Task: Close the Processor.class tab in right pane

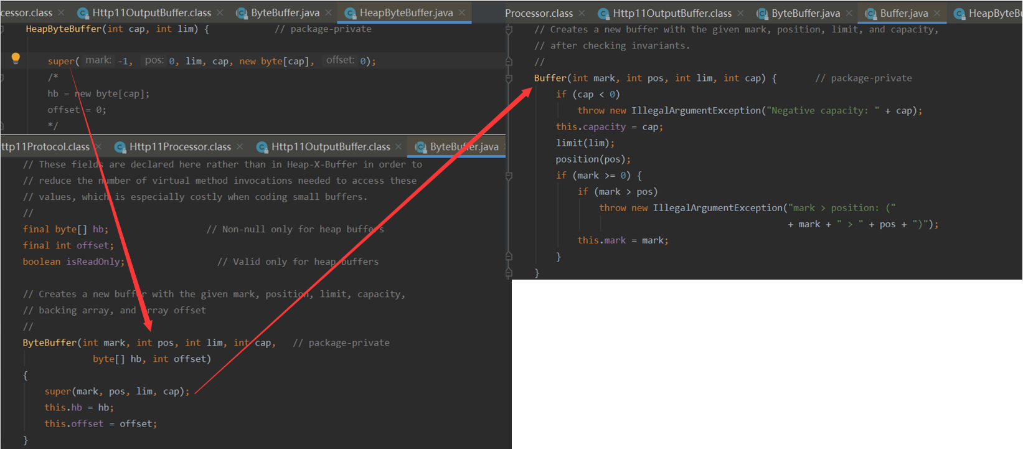Action: 582,13
